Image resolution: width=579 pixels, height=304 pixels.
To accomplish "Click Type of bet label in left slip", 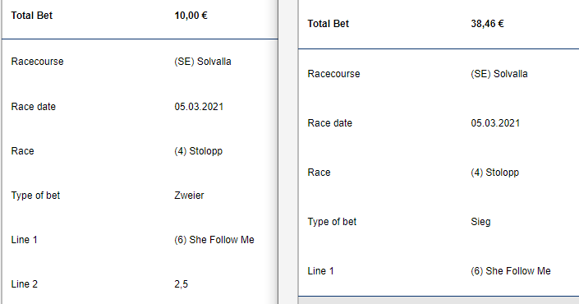I will pos(35,196).
